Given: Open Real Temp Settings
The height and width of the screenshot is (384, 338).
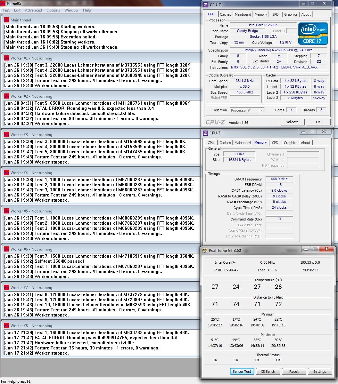Looking at the screenshot, I should tap(320, 372).
